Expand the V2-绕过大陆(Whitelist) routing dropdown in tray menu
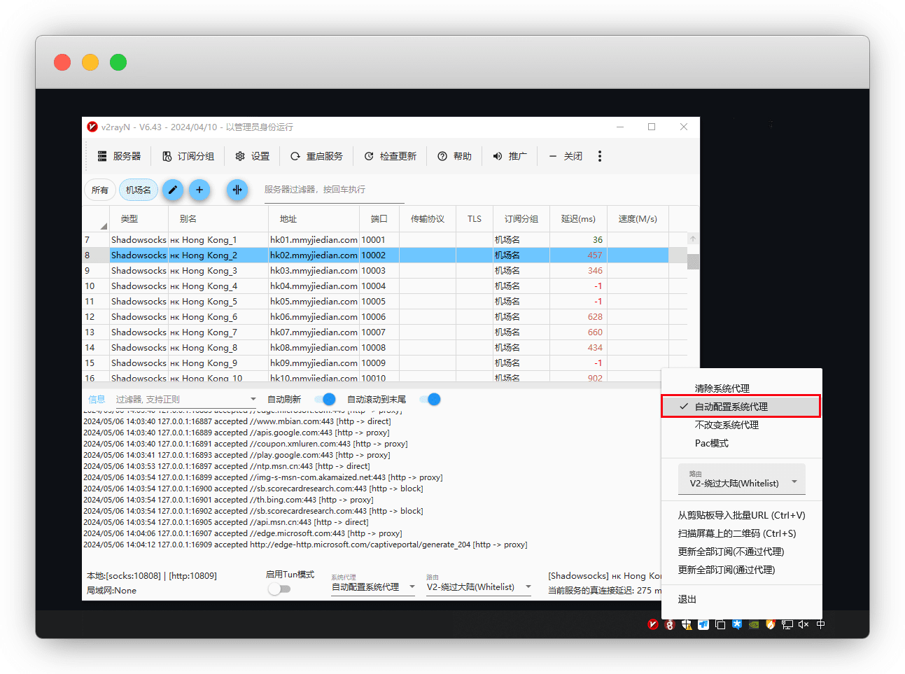The width and height of the screenshot is (905, 674). tap(794, 482)
